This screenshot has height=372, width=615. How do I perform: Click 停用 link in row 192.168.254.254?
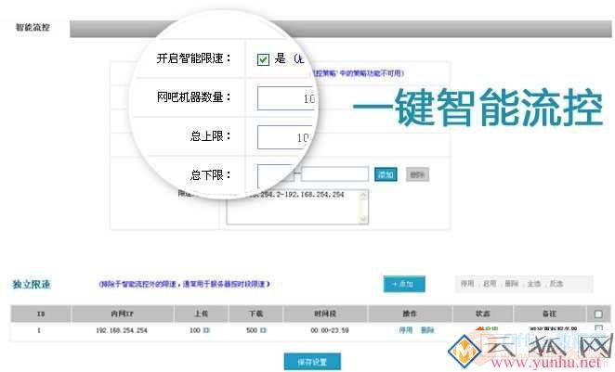406,330
